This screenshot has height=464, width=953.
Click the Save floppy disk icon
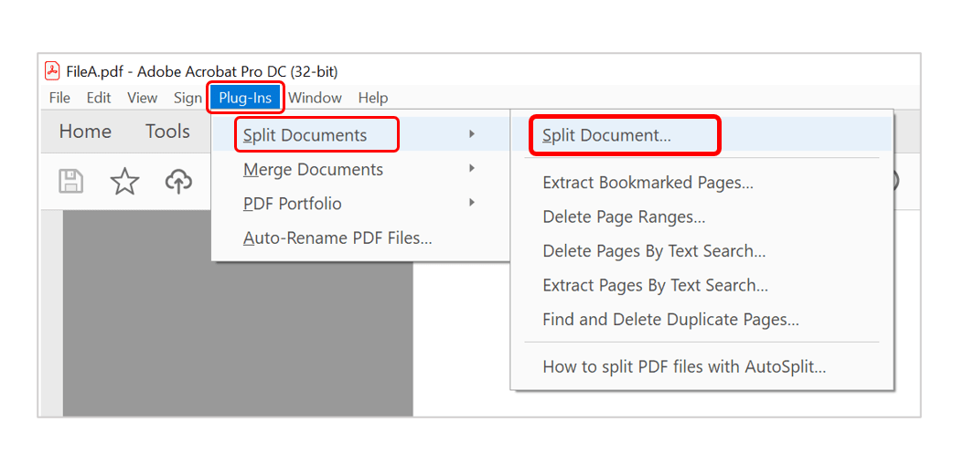point(70,182)
